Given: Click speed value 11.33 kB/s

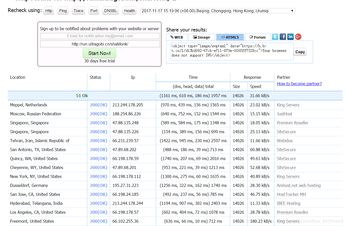Looking at the screenshot, I should [260, 203].
